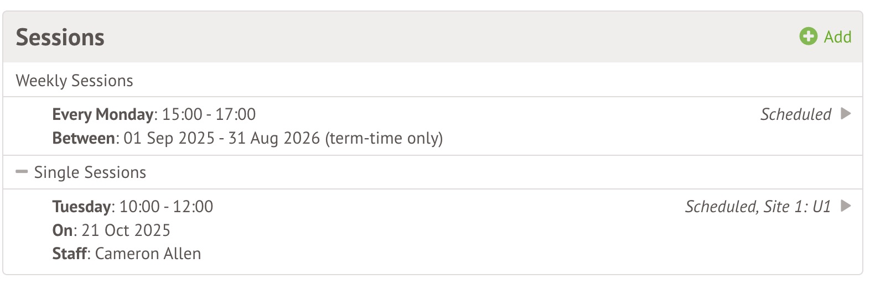Click the Scheduled status on Monday session
This screenshot has height=284, width=870.
[x=795, y=114]
